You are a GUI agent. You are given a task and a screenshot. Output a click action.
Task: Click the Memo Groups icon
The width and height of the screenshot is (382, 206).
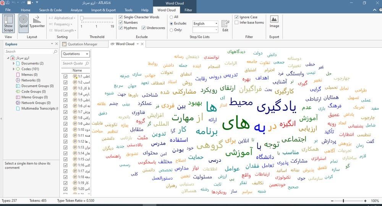click(18, 97)
